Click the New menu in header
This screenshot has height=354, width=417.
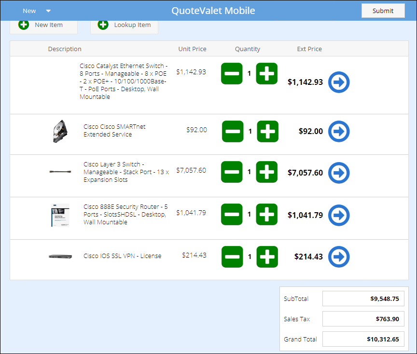(x=29, y=11)
